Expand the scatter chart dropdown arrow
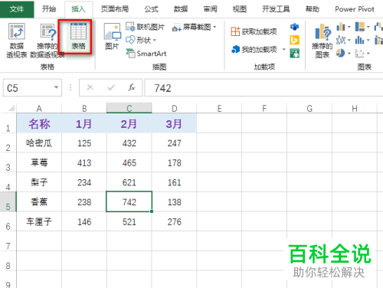383x288 pixels. [368, 54]
